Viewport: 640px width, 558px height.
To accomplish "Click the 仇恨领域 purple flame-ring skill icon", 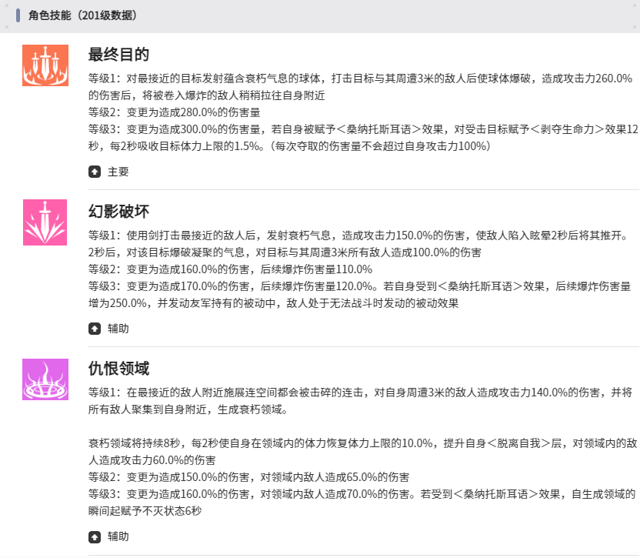I will tap(45, 379).
